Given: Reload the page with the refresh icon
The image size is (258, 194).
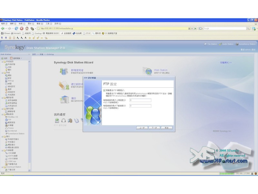Looking at the screenshot, I should [16, 28].
